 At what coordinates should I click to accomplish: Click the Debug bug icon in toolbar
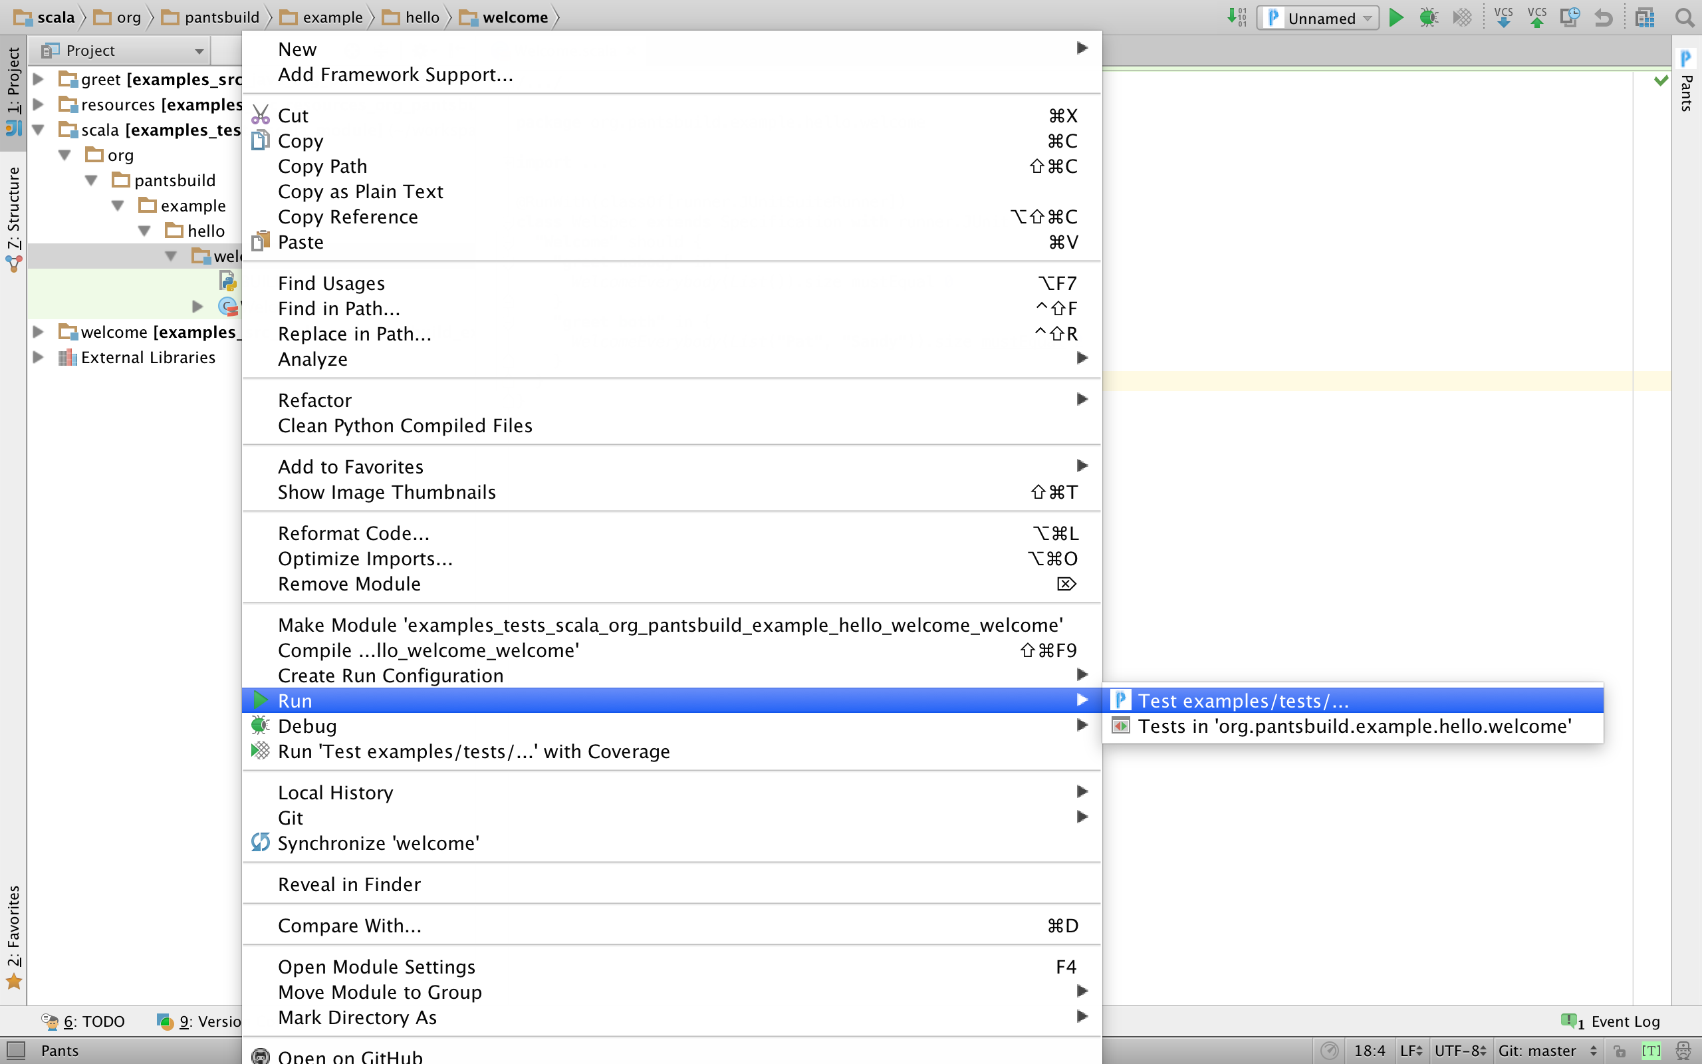coord(1428,17)
